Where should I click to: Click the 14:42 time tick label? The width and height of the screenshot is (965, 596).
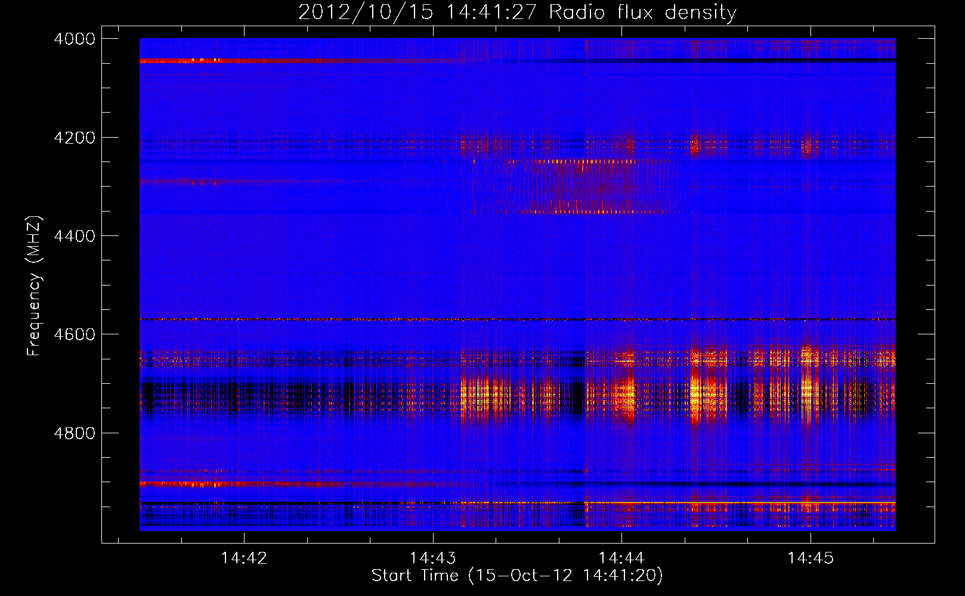click(244, 558)
